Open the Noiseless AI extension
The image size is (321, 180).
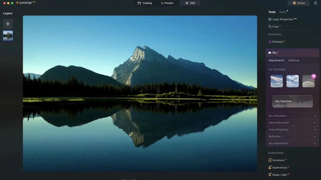[x=278, y=160]
